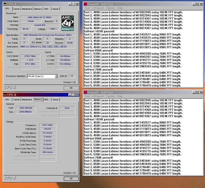Open Advanced menu in top Prime95 window
The width and height of the screenshot is (205, 188).
[x=98, y=8]
